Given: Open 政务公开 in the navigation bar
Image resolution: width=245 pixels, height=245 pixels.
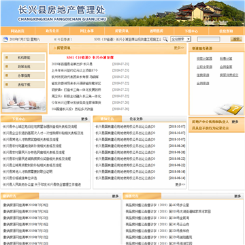Looking at the screenshot, I should (52, 31).
